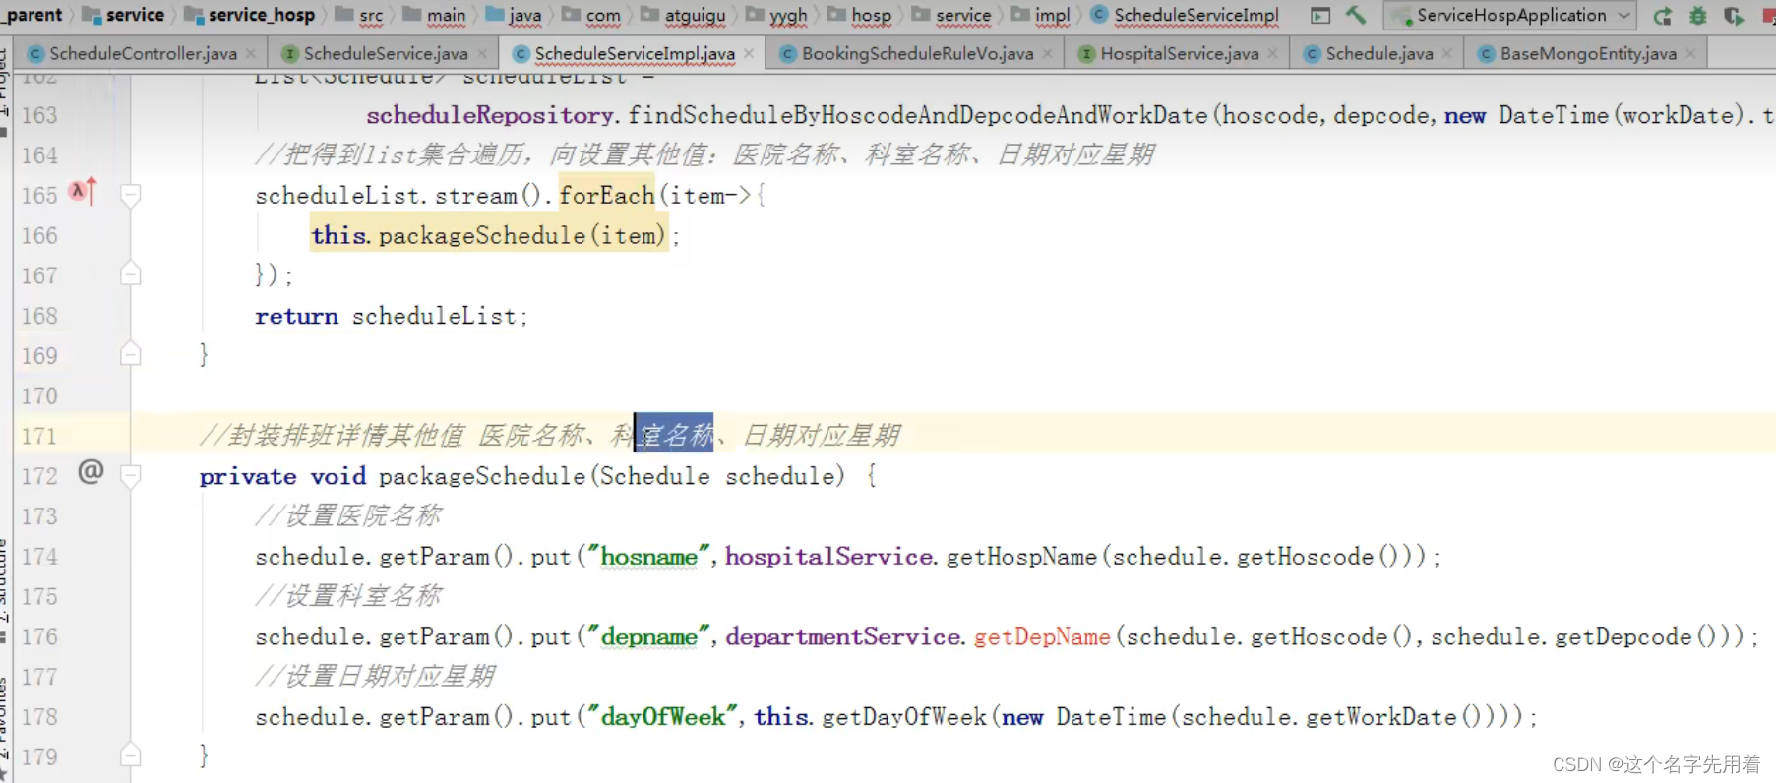The image size is (1776, 783).
Task: Open the HospitalService.java tab
Action: (x=1179, y=53)
